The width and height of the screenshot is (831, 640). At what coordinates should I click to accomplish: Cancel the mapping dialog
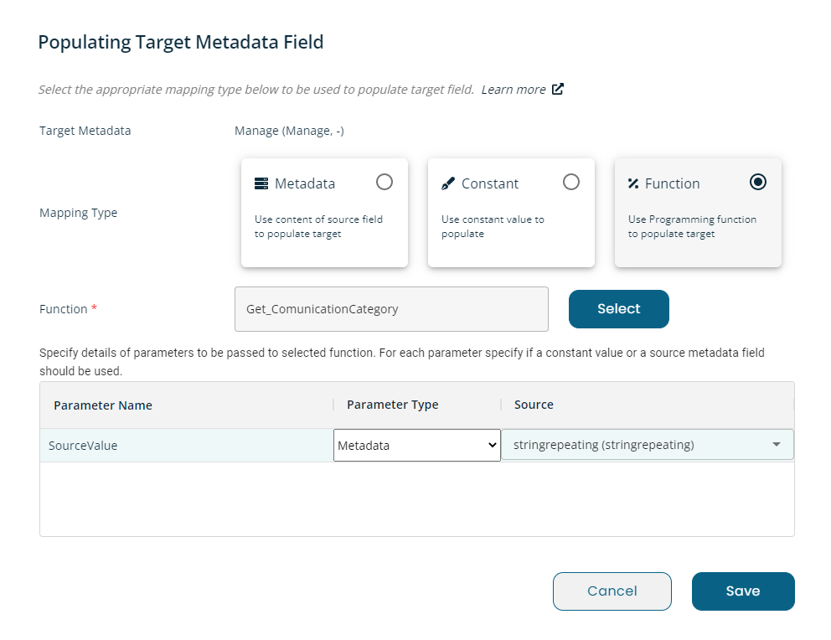[x=612, y=591]
